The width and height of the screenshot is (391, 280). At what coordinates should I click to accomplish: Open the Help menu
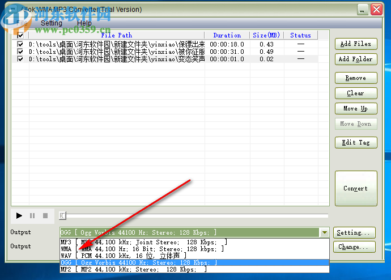click(x=84, y=23)
